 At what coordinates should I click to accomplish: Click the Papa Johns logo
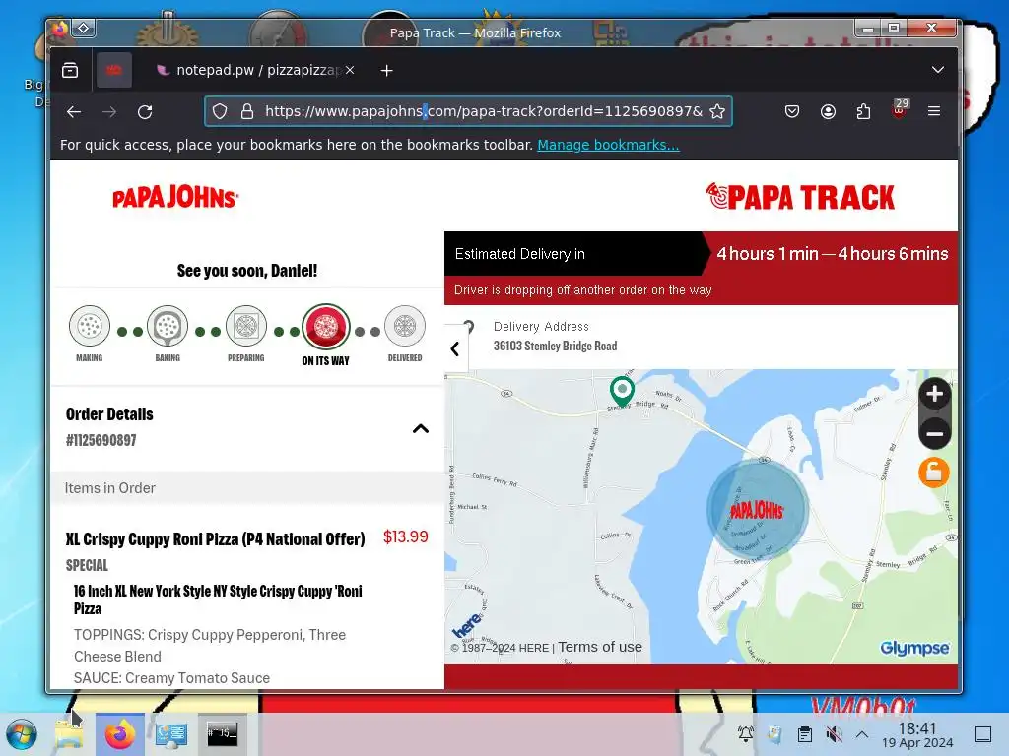175,197
